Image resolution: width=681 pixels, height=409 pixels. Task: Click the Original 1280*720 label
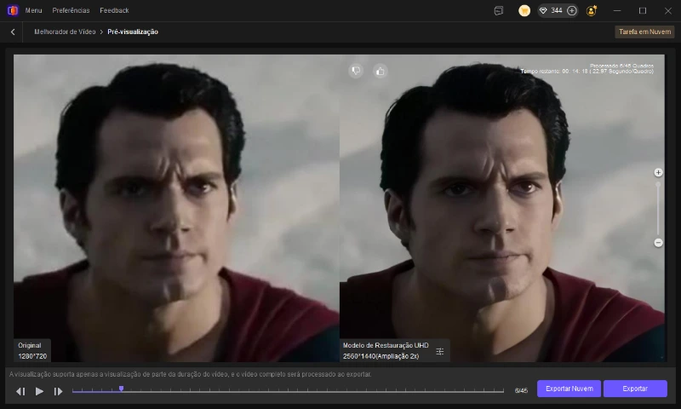click(x=32, y=351)
